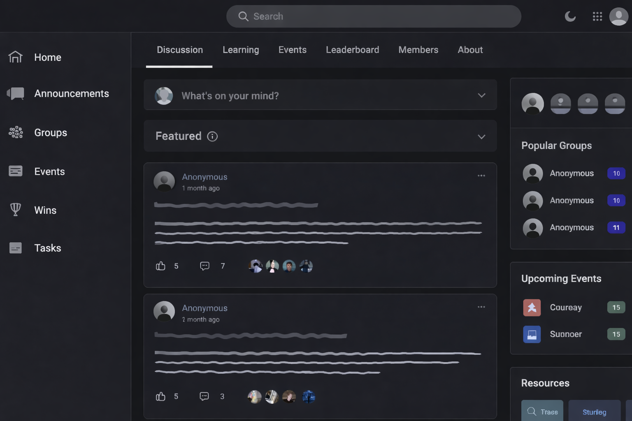Click the Groups icon in sidebar

click(16, 132)
